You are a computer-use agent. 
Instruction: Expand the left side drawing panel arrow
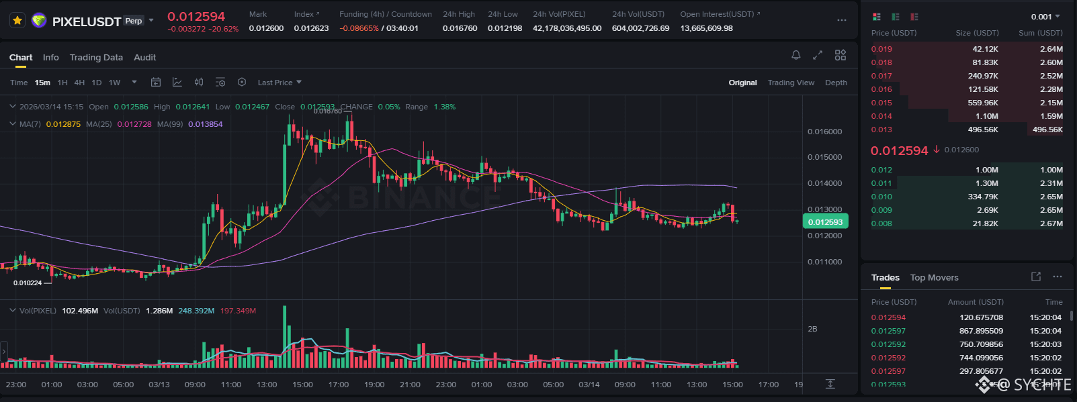pyautogui.click(x=3, y=351)
